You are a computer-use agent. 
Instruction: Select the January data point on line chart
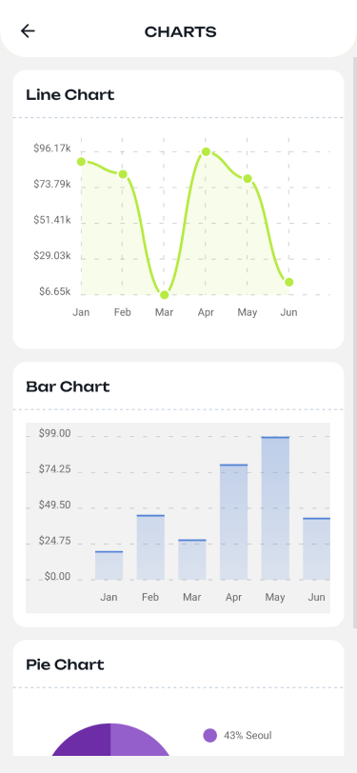81,162
